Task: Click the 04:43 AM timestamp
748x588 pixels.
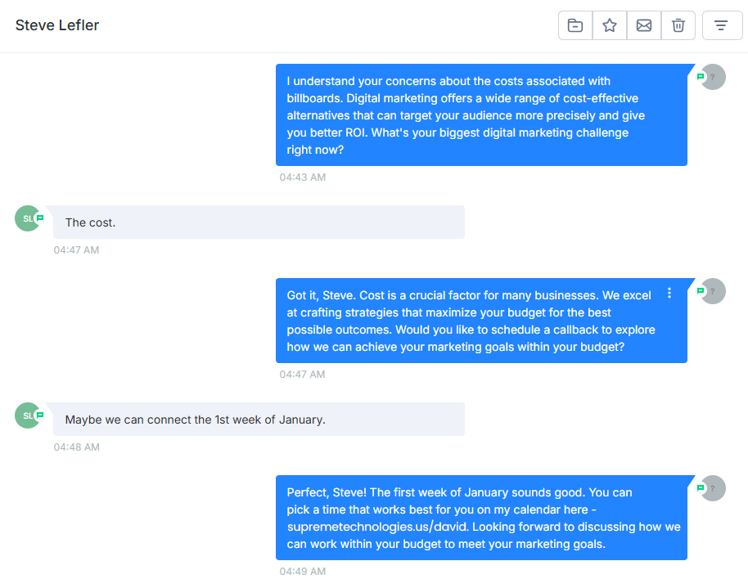Action: (303, 177)
